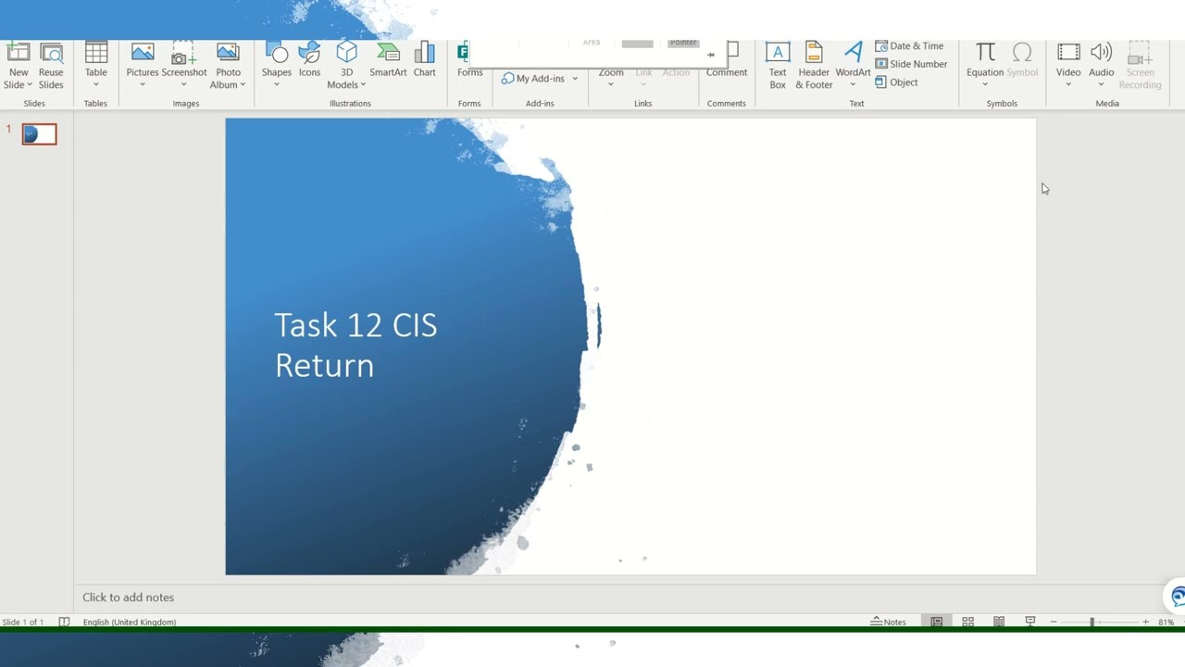The height and width of the screenshot is (667, 1185).
Task: Insert a Table from the ribbon
Action: [x=96, y=65]
